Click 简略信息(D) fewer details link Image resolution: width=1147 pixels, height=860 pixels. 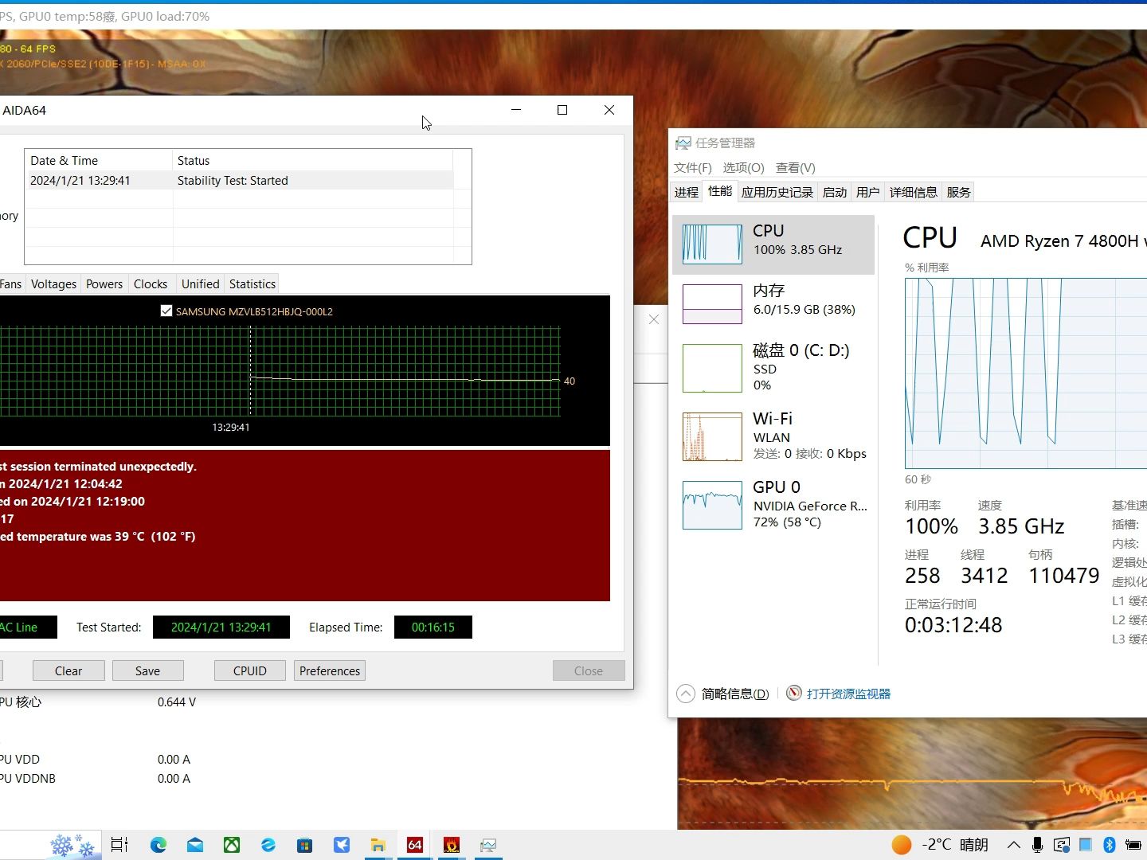pyautogui.click(x=735, y=694)
